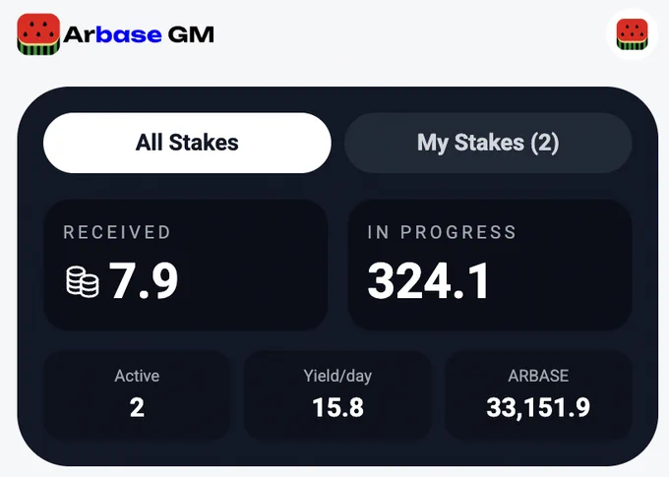This screenshot has height=477, width=669.
Task: Click the ARBASE label text
Action: click(x=538, y=376)
